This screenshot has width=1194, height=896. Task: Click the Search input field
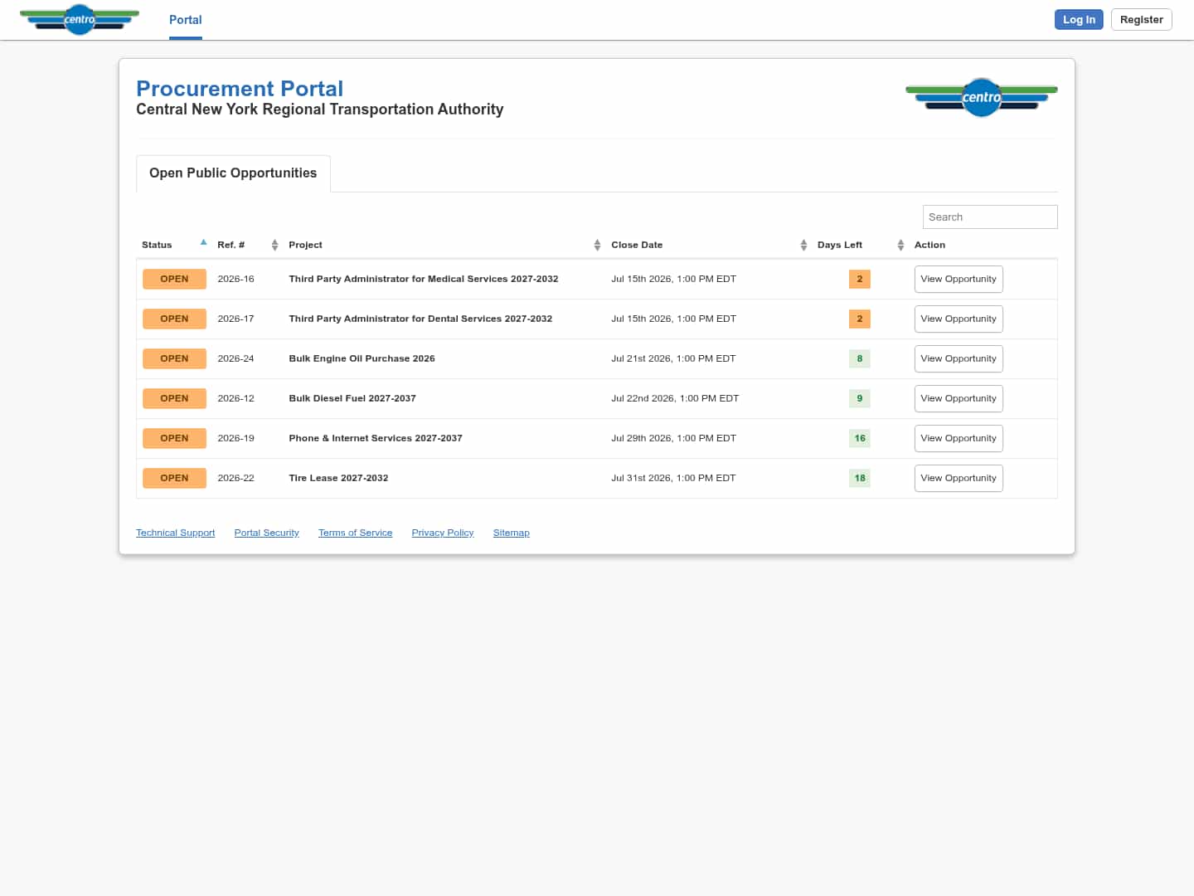click(990, 217)
